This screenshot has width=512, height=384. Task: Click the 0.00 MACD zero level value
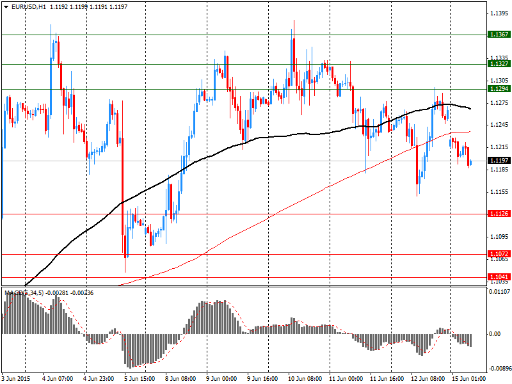coord(495,333)
